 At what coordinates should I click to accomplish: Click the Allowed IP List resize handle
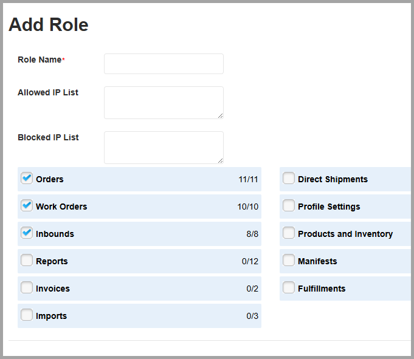(x=221, y=116)
